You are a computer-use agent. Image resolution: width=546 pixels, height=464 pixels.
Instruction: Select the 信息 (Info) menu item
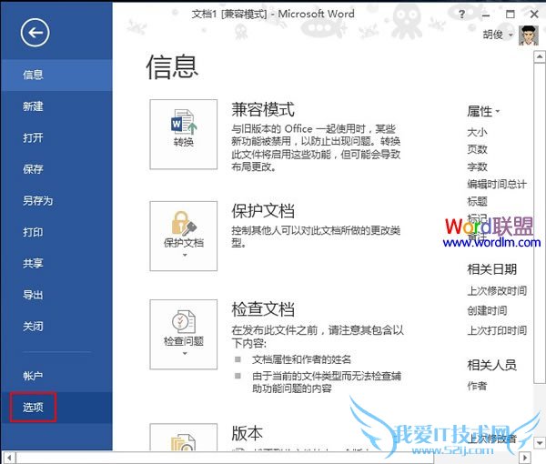[x=56, y=75]
